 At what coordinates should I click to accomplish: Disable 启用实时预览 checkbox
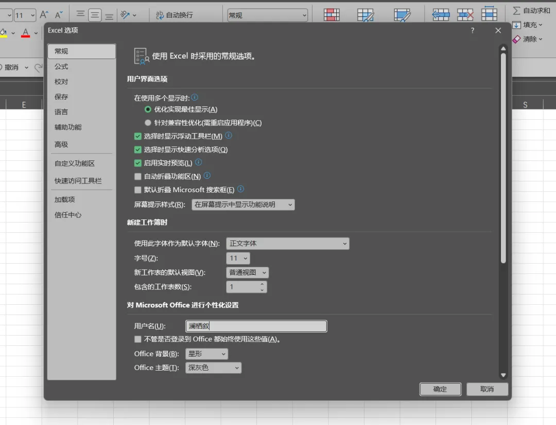(x=138, y=163)
